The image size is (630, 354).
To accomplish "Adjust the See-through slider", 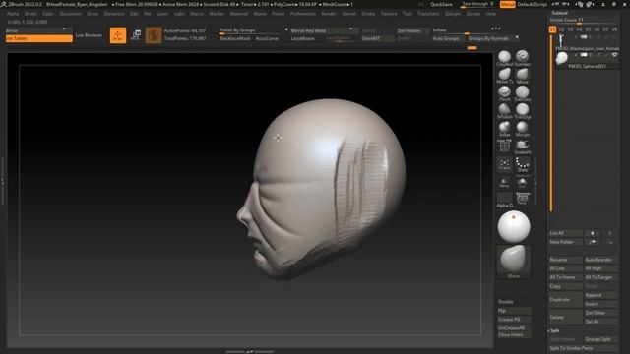I will click(x=477, y=4).
